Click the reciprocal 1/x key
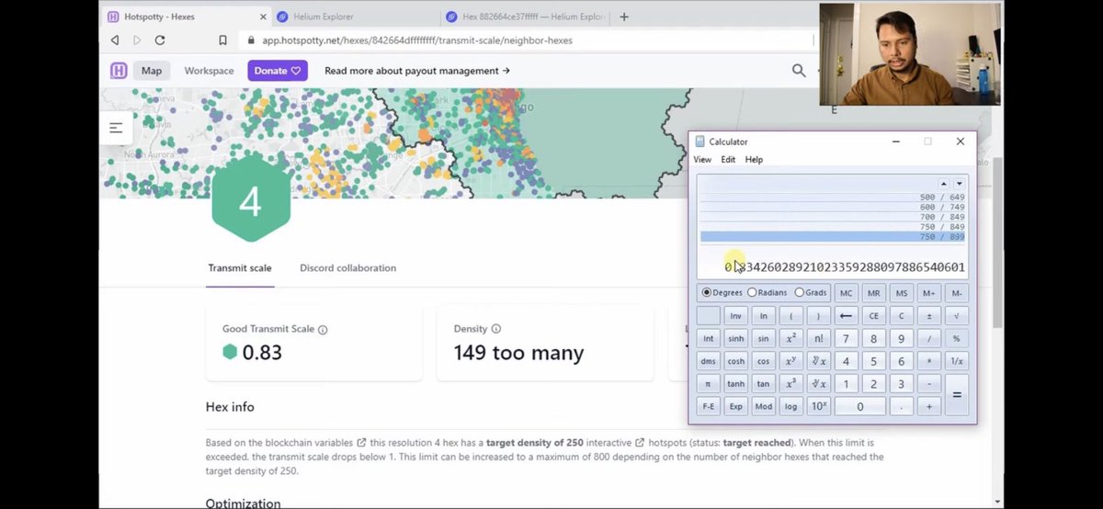 pyautogui.click(x=957, y=361)
